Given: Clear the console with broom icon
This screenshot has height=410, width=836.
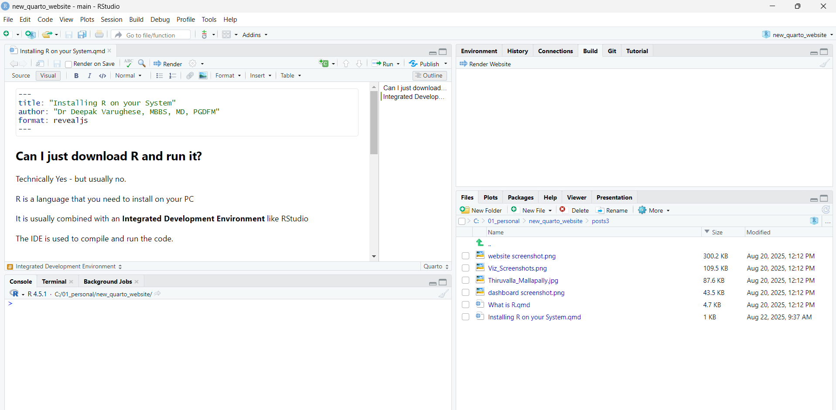Looking at the screenshot, I should click(x=444, y=294).
